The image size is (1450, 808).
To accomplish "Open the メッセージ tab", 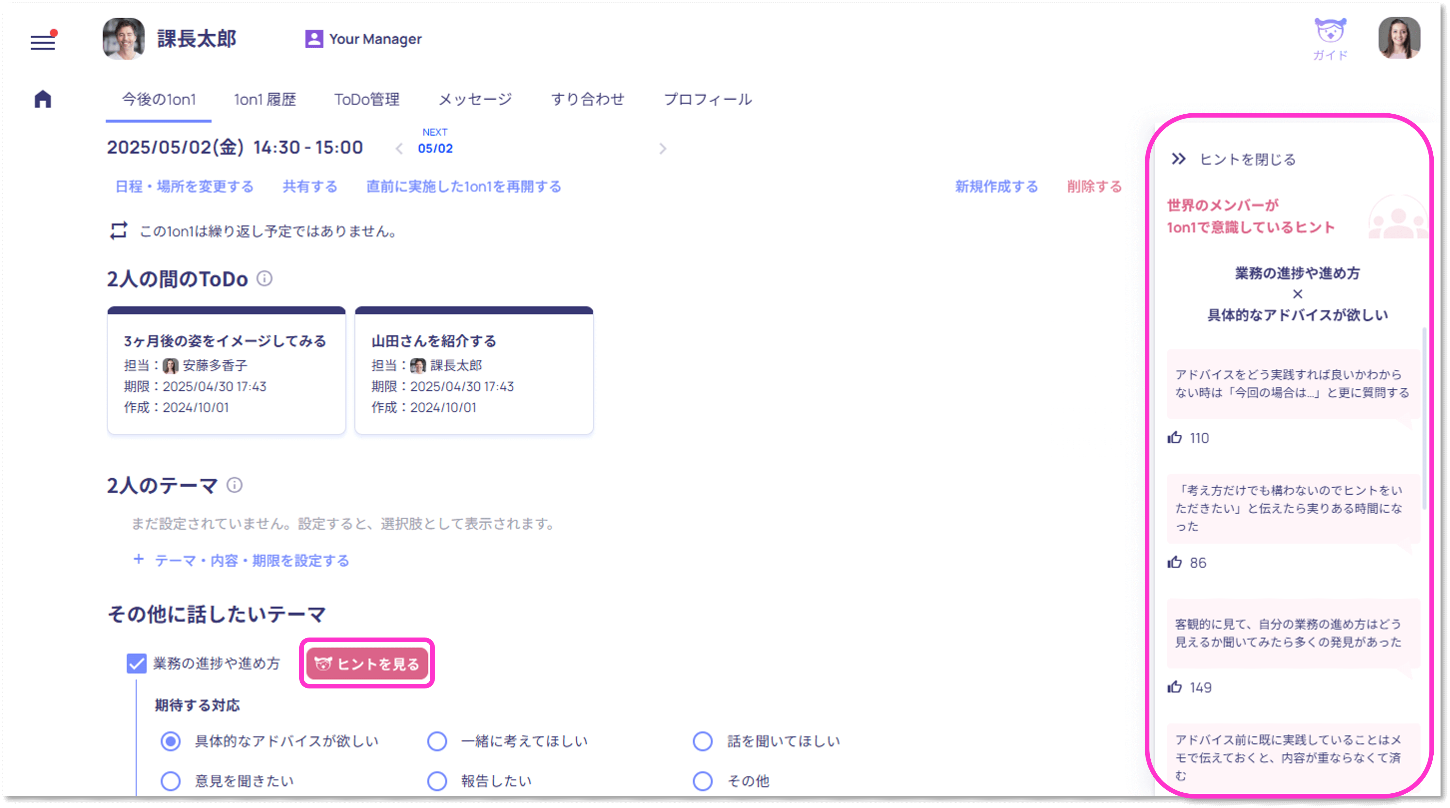I will pyautogui.click(x=475, y=100).
